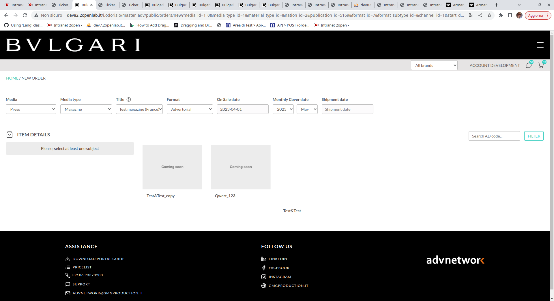Switch to the dev82 browser tab
This screenshot has width=554, height=301.
[x=363, y=5]
